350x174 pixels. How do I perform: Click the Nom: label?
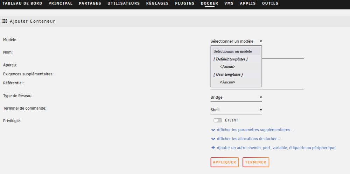click(x=8, y=52)
